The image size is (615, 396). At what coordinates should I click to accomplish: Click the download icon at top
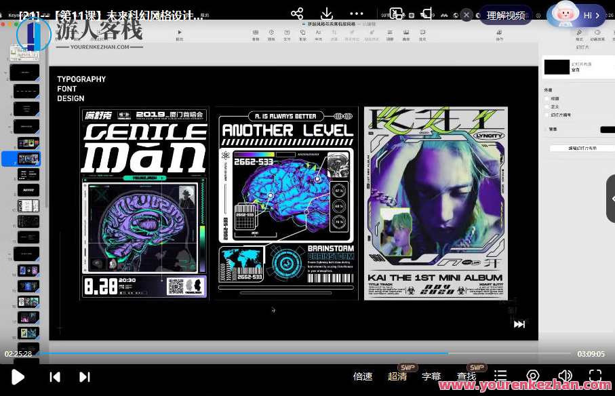327,14
